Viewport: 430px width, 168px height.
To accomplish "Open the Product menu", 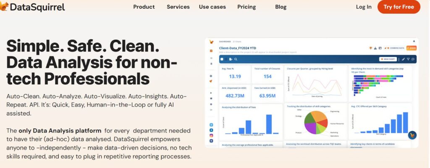I will [x=144, y=7].
